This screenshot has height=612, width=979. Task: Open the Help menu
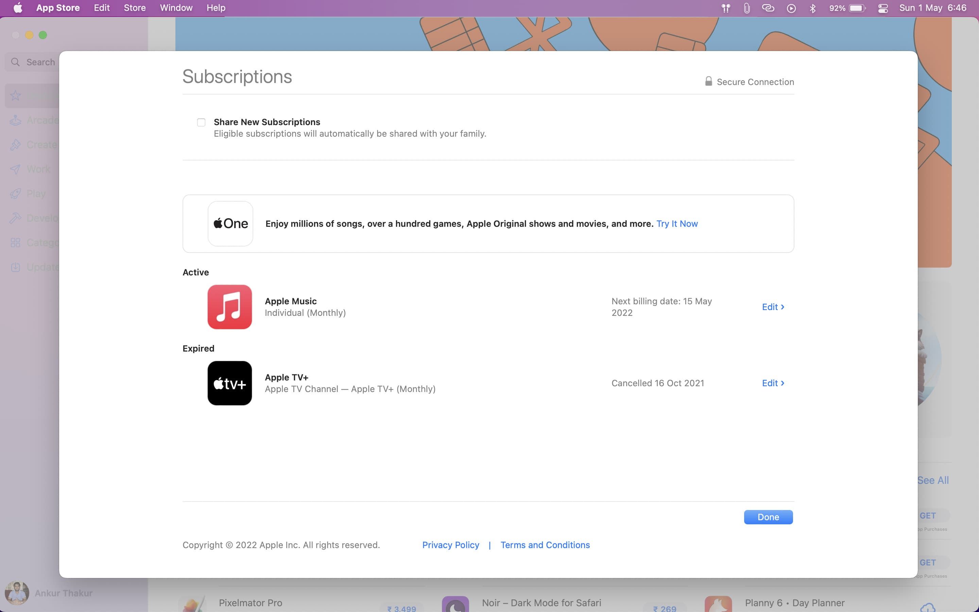[x=216, y=8]
